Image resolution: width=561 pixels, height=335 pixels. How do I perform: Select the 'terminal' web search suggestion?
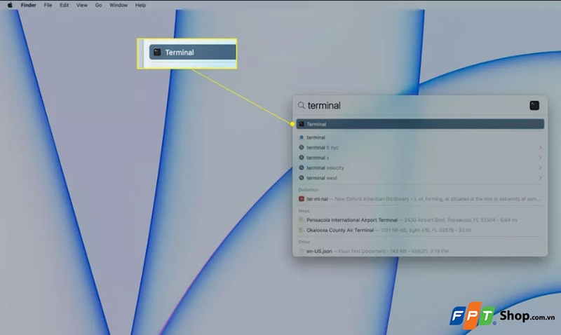point(420,137)
